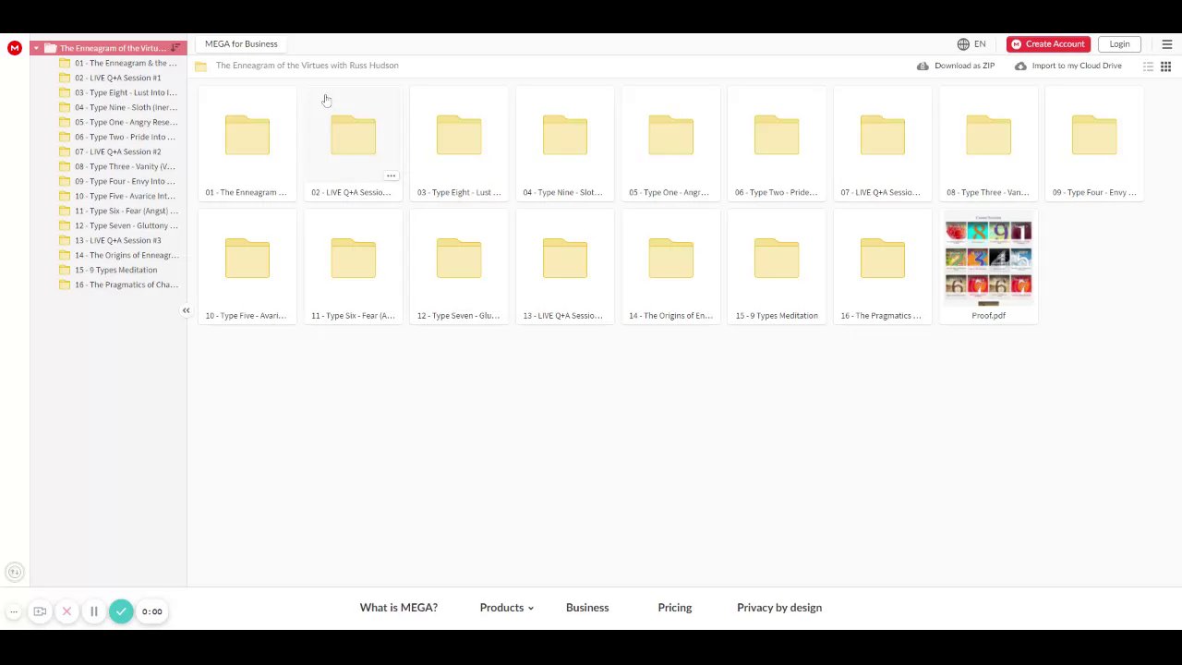Open the MEGA for Business tab

[241, 44]
